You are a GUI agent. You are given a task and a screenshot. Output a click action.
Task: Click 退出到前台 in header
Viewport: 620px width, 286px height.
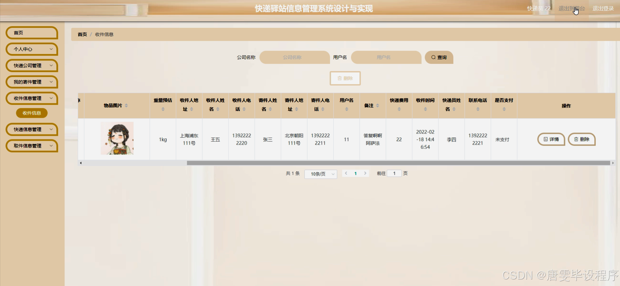pos(572,9)
